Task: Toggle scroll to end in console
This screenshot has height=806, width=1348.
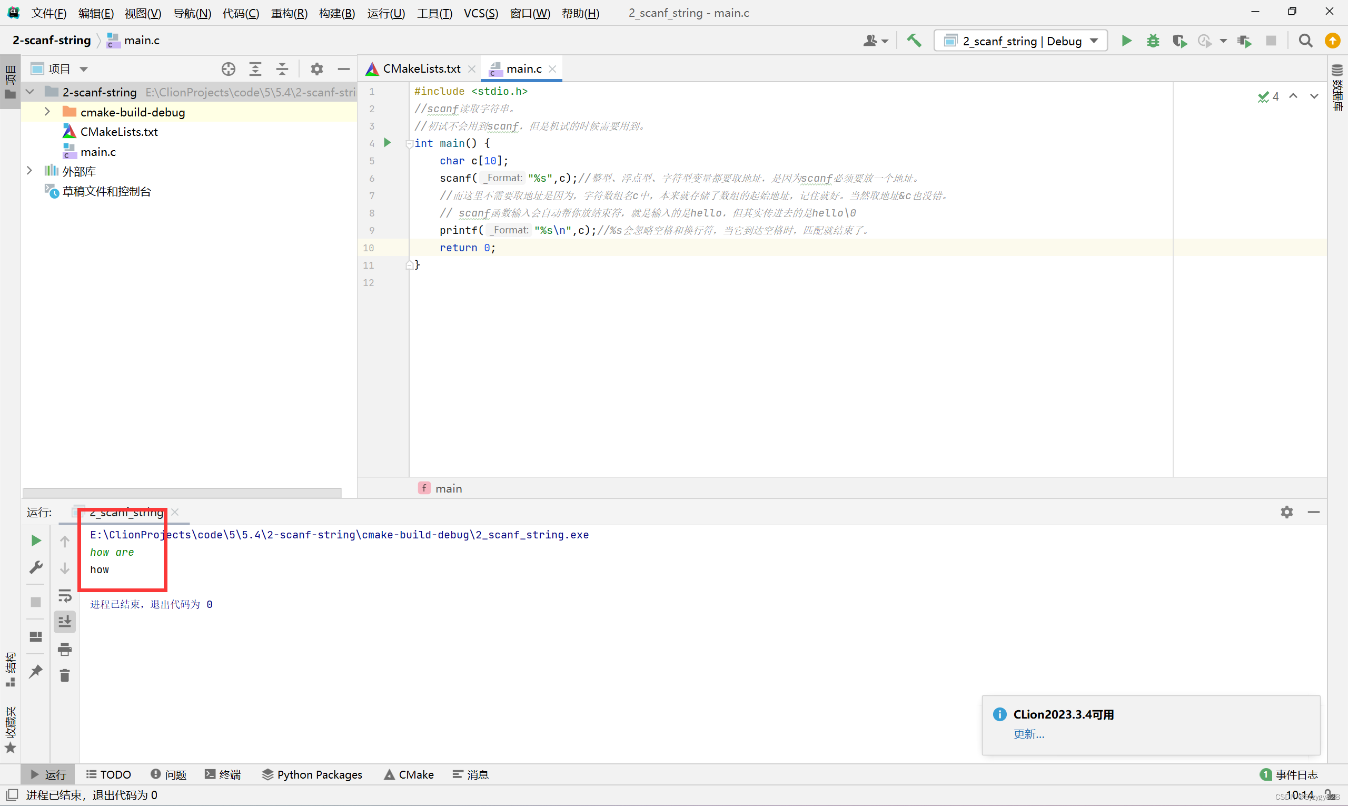Action: pos(65,621)
